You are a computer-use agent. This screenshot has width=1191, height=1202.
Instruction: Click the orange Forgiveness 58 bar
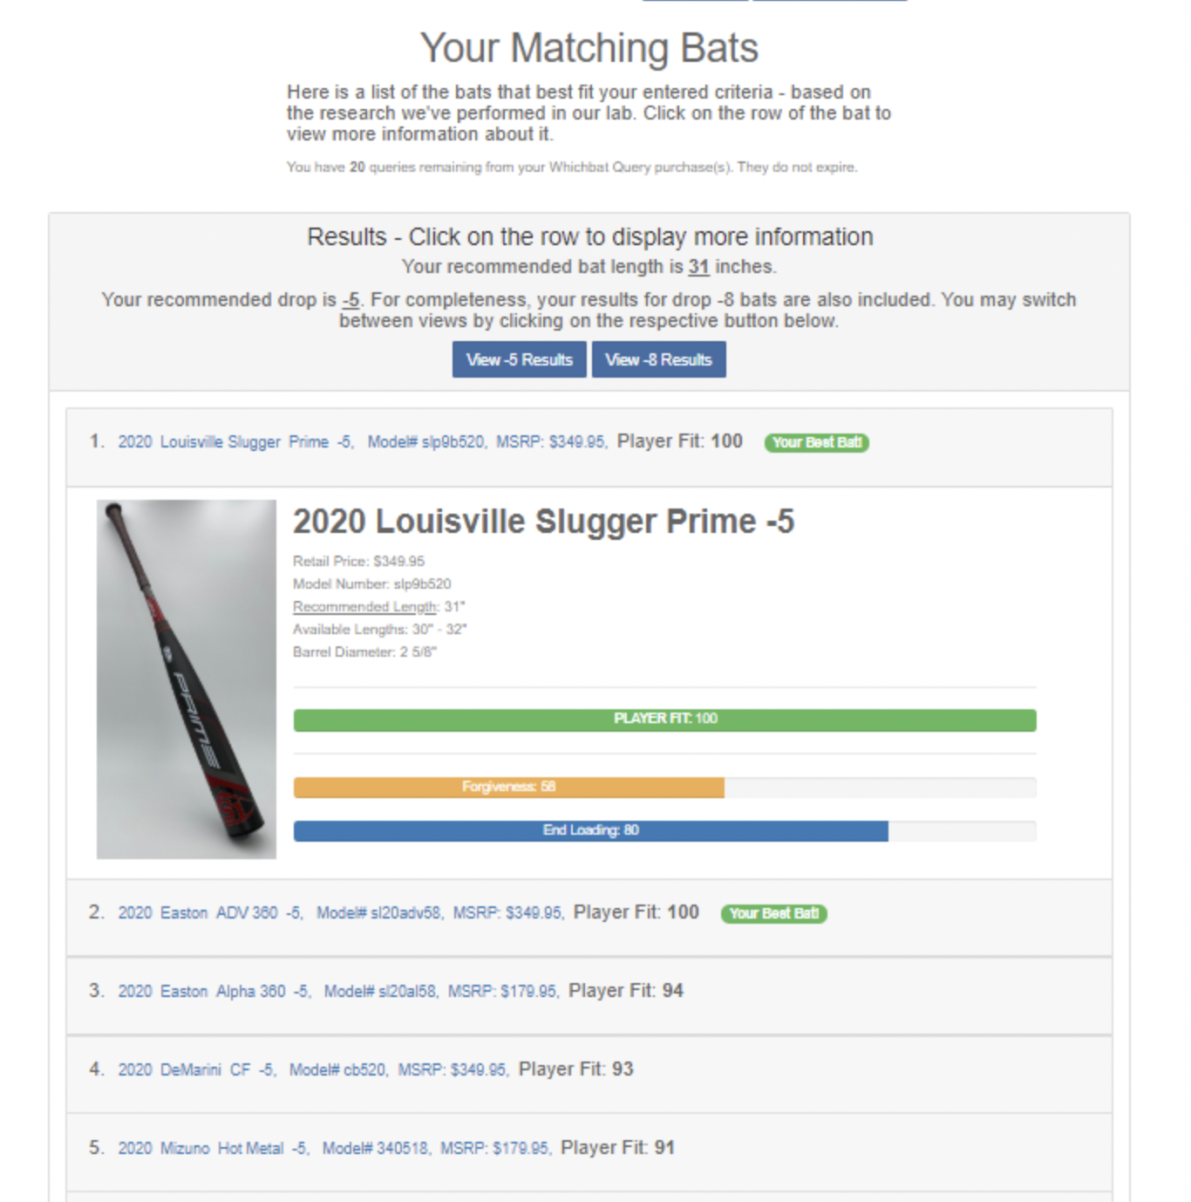coord(509,787)
